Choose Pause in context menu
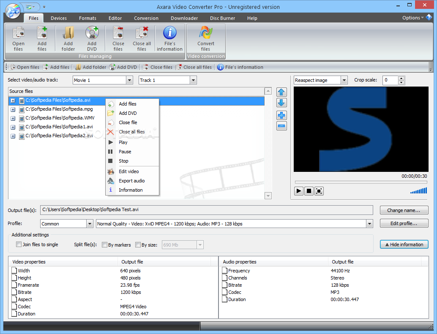The height and width of the screenshot is (334, 437). tap(132, 152)
